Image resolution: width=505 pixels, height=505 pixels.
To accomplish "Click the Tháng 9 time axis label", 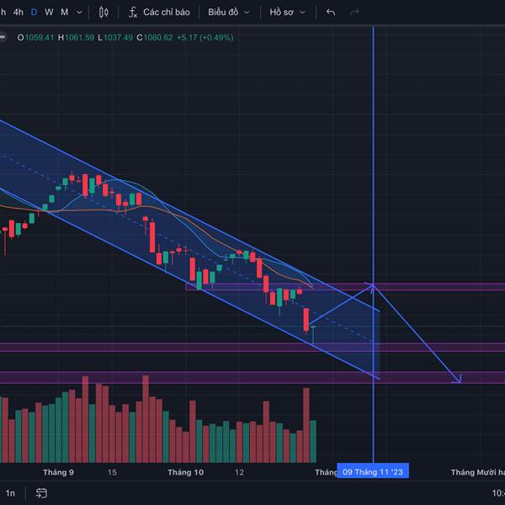I will pyautogui.click(x=58, y=472).
